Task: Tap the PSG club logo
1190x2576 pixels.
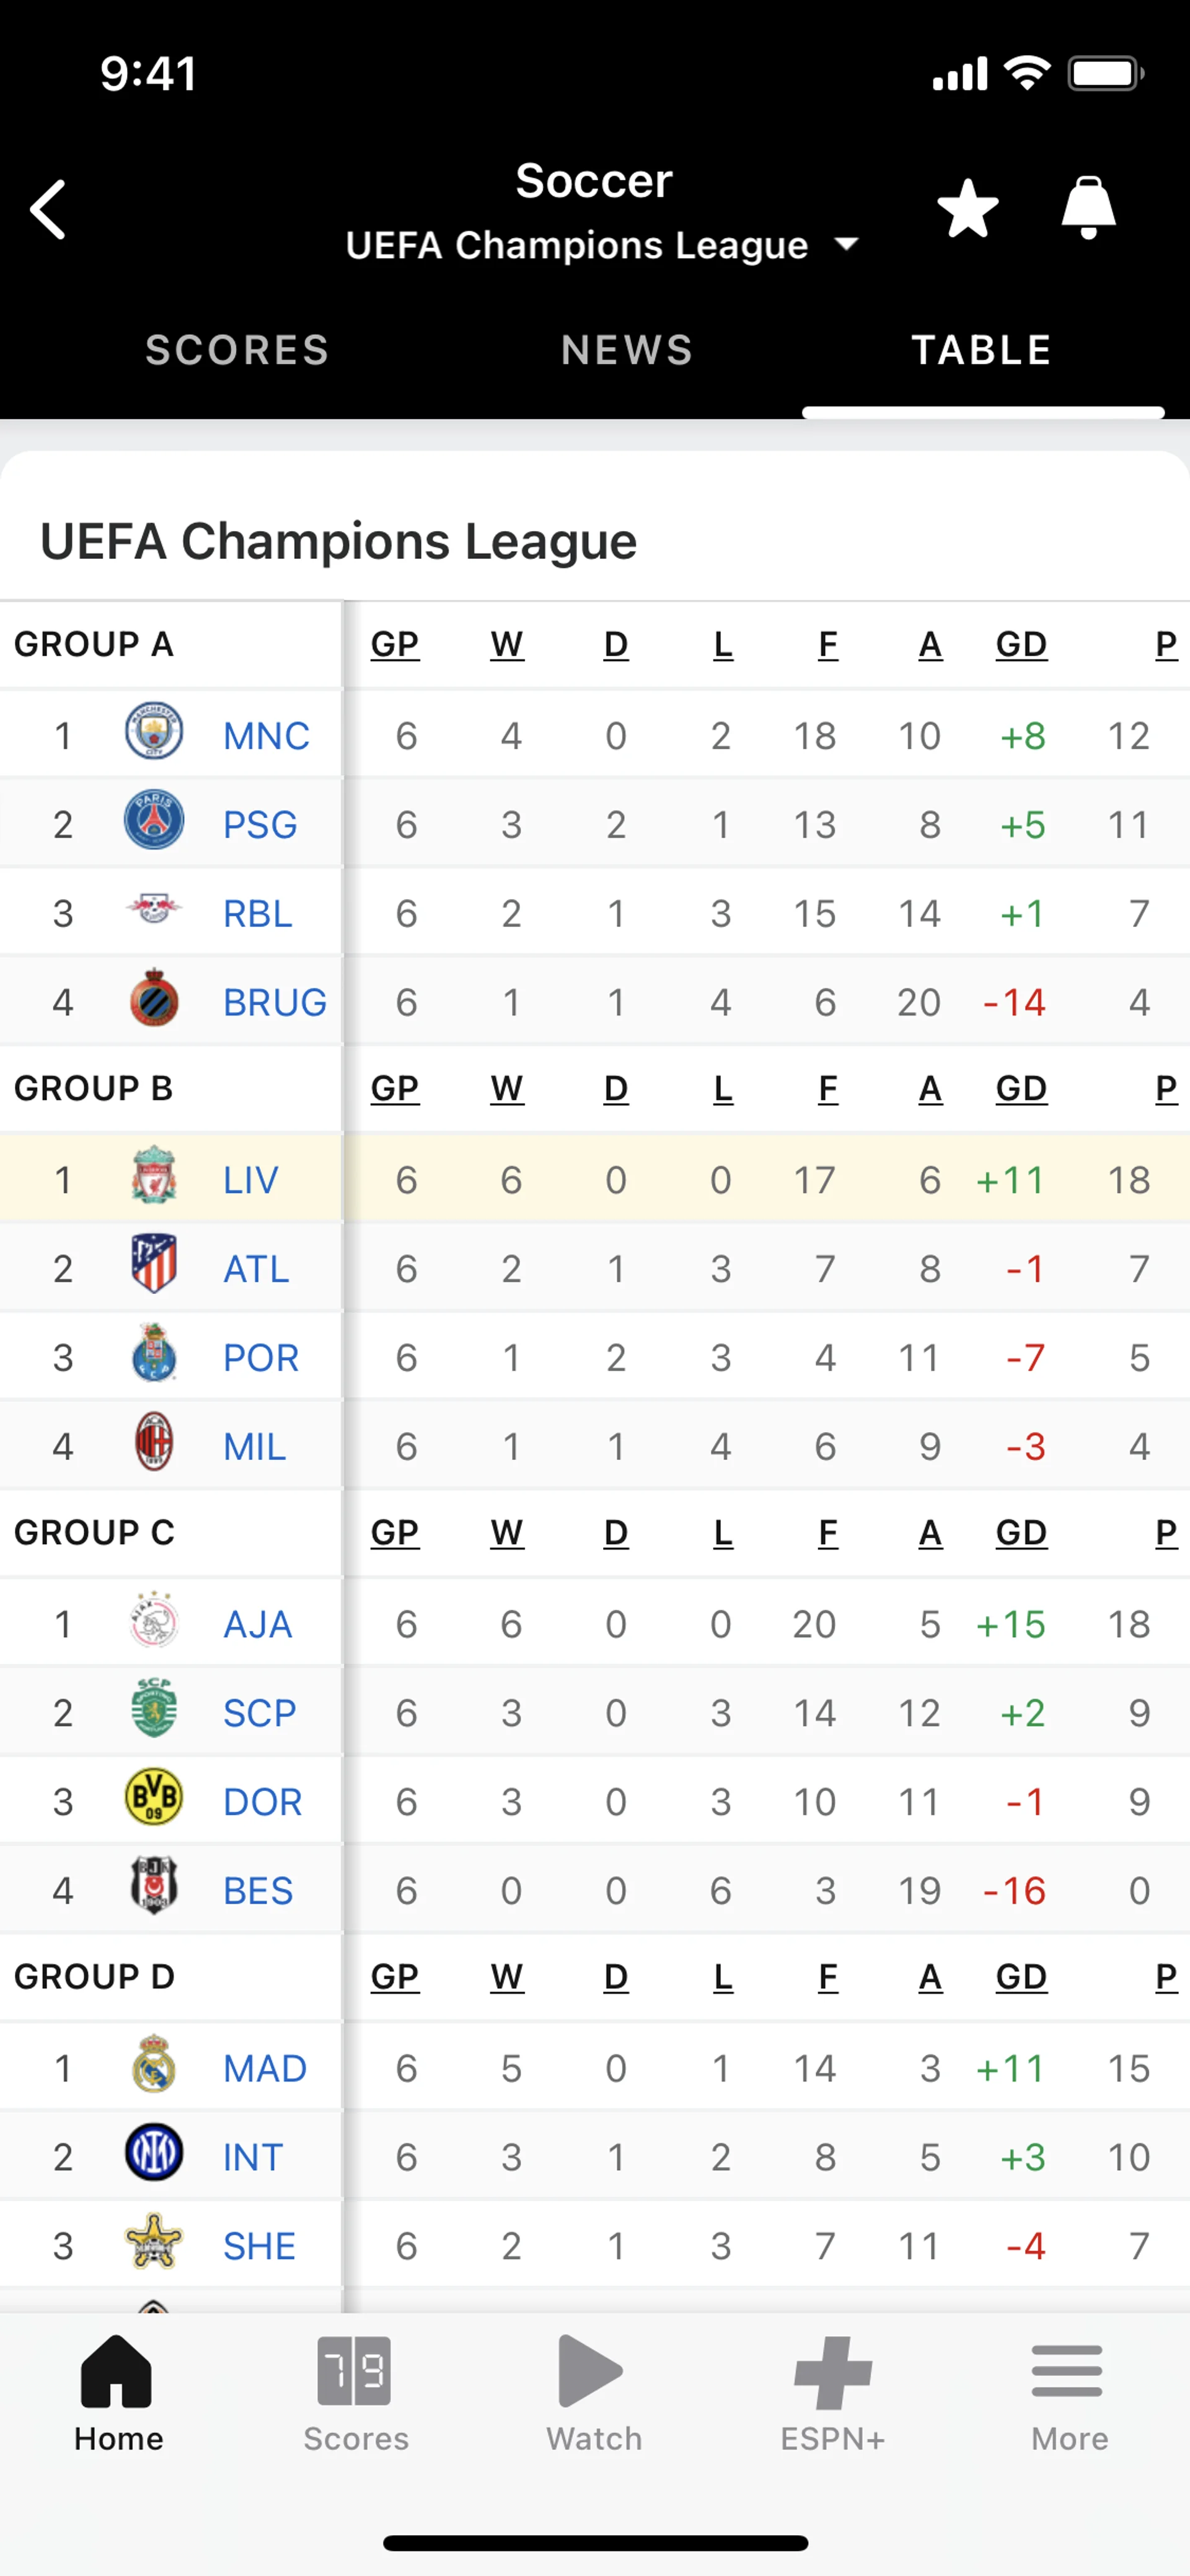Action: coord(154,821)
